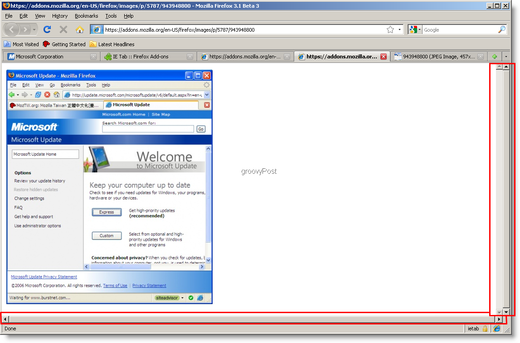
Task: Focus the Google search box
Action: tap(460, 30)
